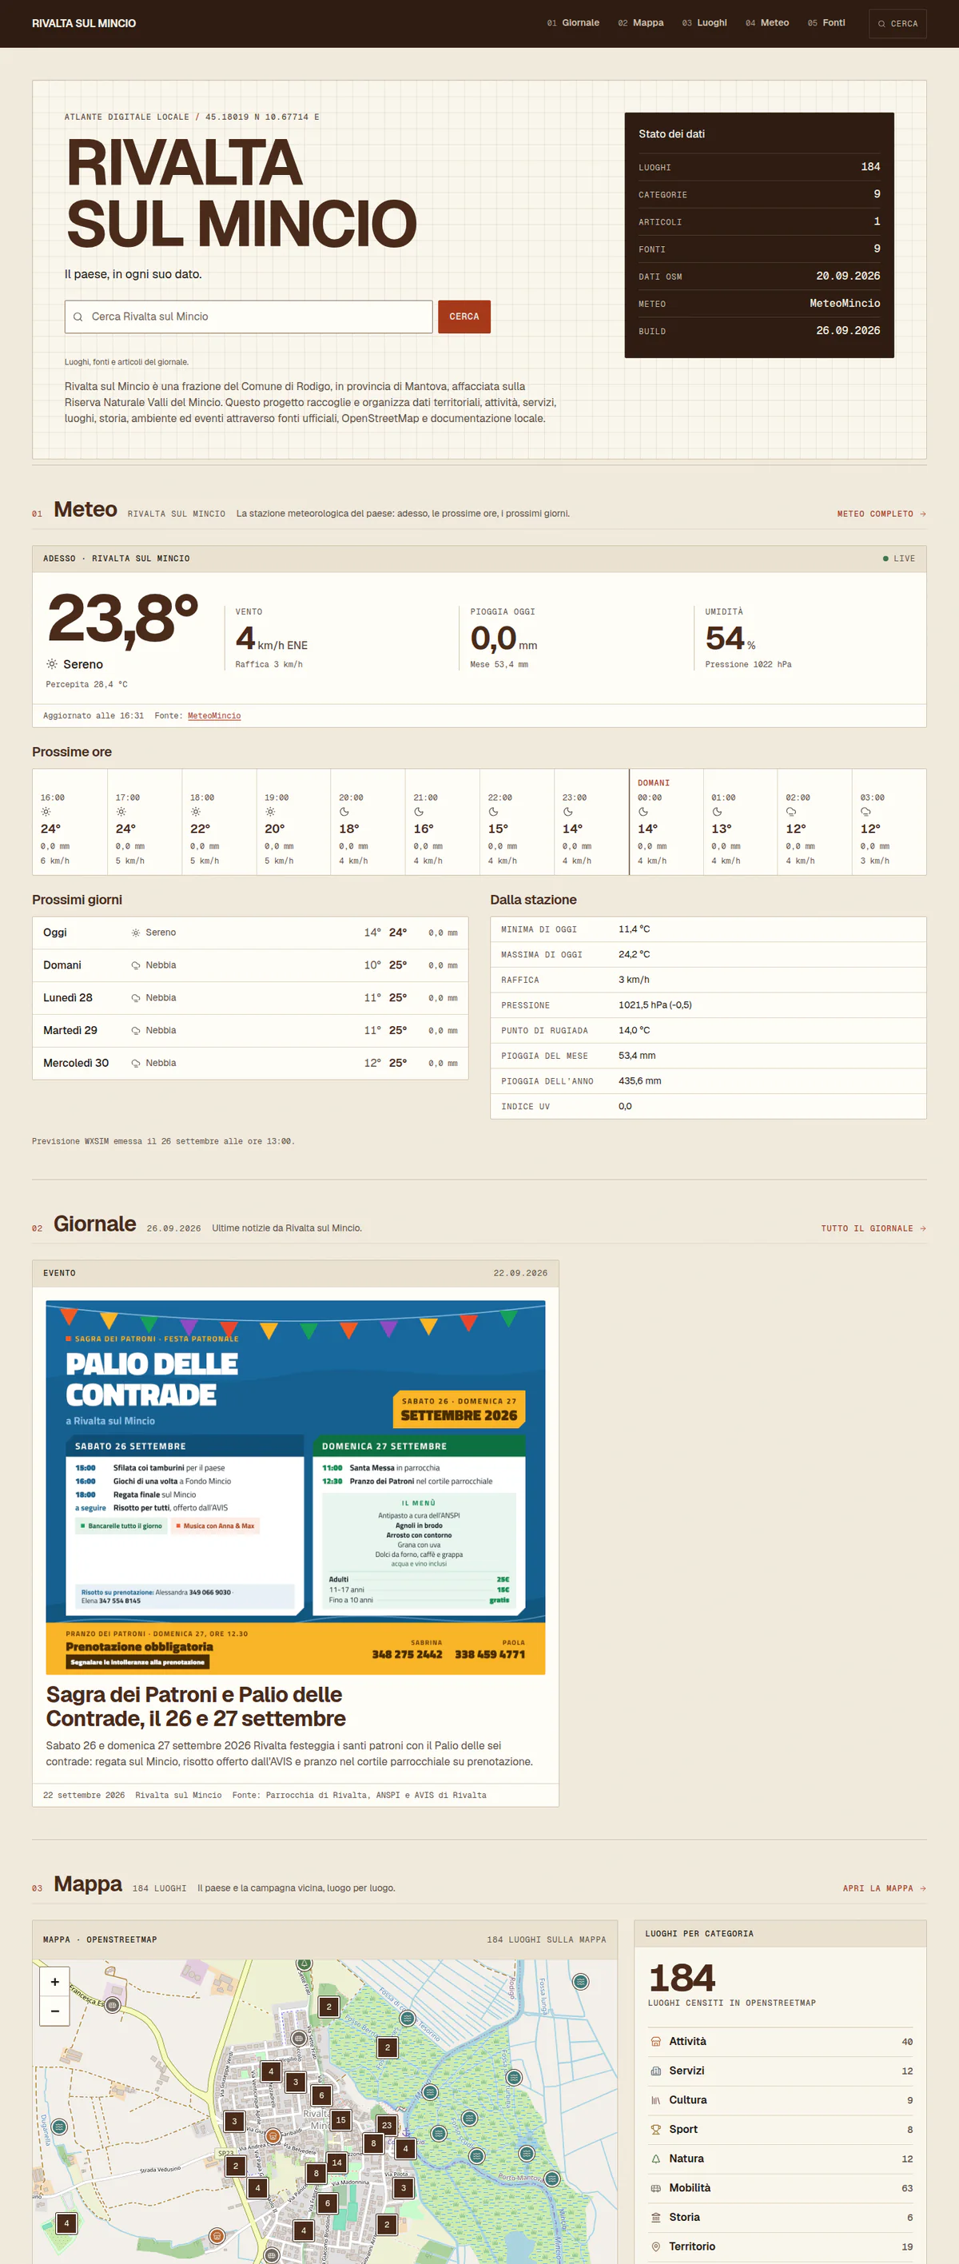Click the PRESSIONE value 1021,5 hPa
959x2264 pixels.
tap(655, 1005)
